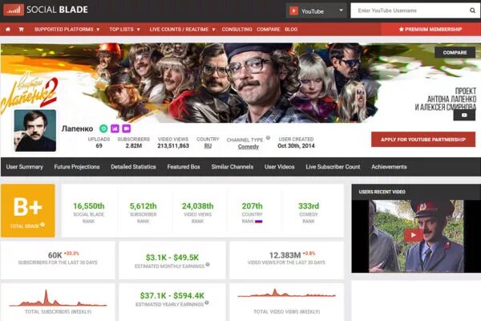Screen dimensions: 481x321
Task: Switch to the User Summary tab
Action: 25,167
